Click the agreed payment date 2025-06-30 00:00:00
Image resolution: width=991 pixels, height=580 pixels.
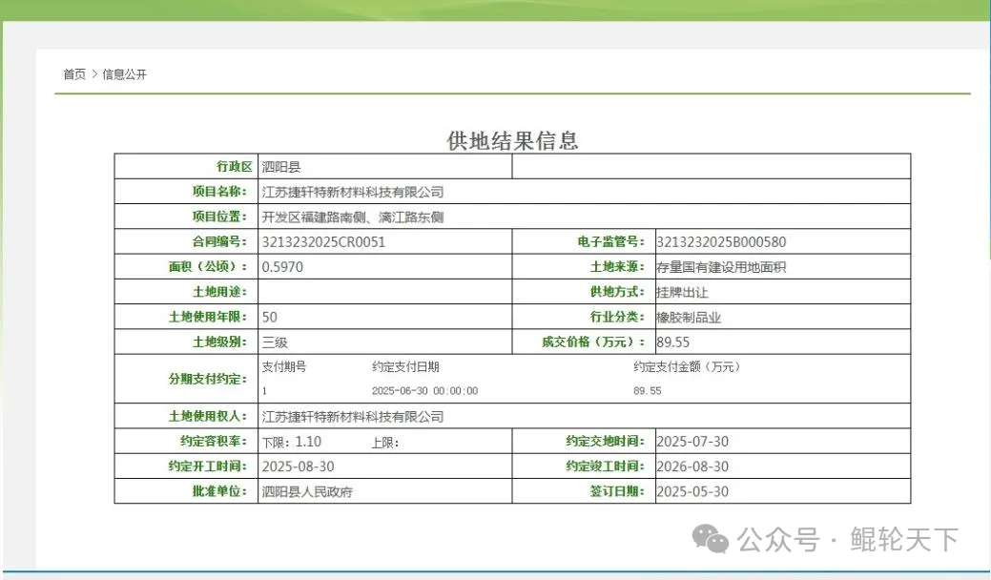tap(424, 391)
